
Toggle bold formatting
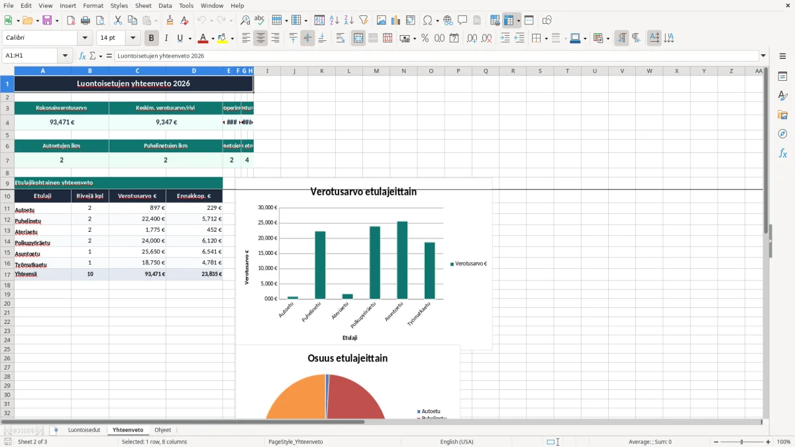pyautogui.click(x=152, y=38)
